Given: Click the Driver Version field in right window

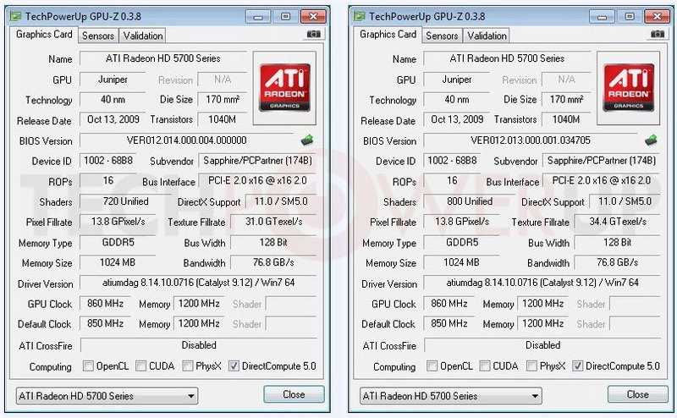Looking at the screenshot, I should click(x=542, y=283).
